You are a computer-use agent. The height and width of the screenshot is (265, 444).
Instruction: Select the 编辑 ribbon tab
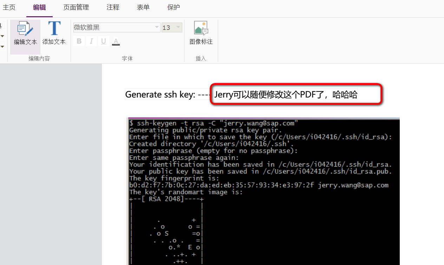tap(39, 7)
